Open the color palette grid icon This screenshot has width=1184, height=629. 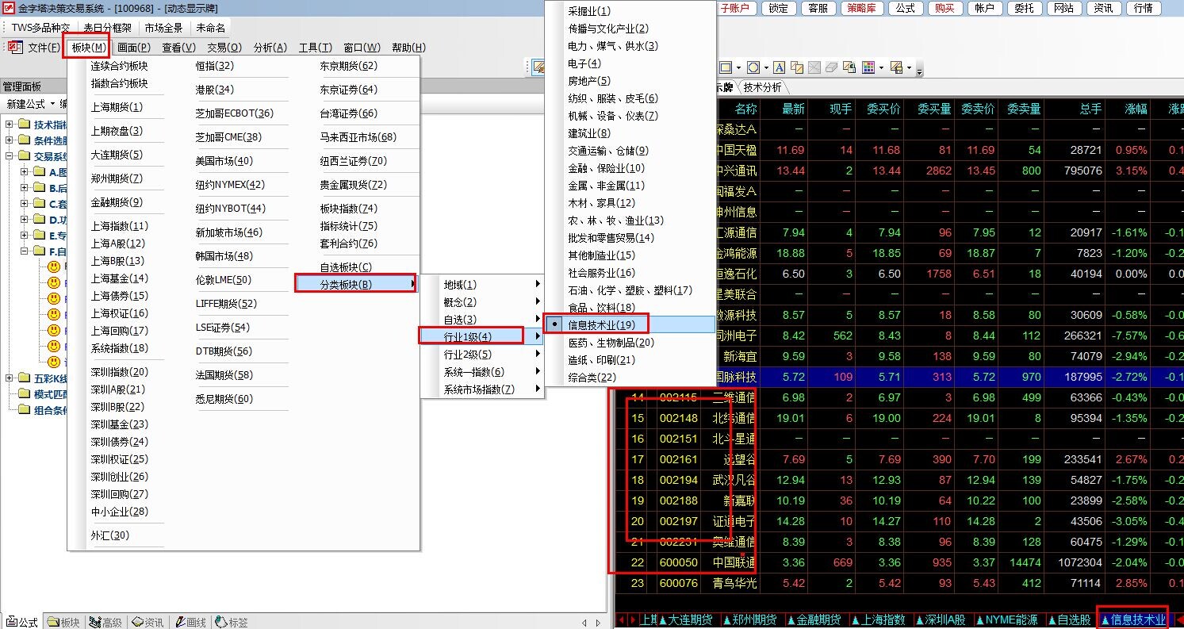click(x=868, y=67)
